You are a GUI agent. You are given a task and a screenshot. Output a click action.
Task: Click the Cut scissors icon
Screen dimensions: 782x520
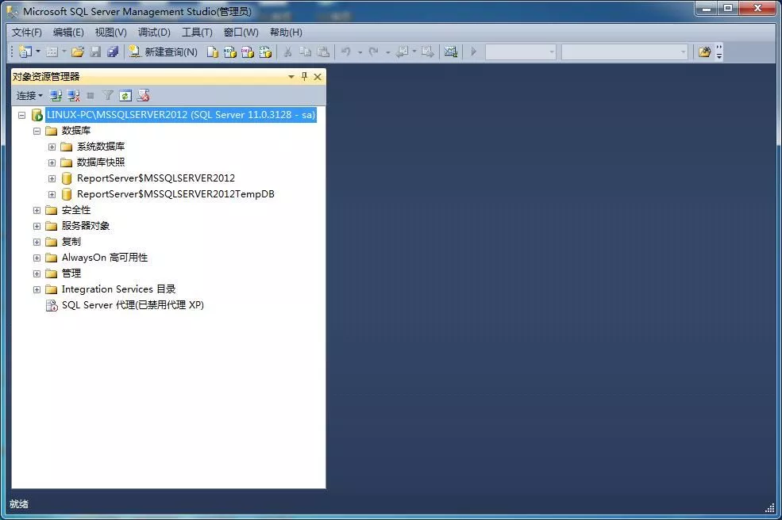(x=287, y=52)
